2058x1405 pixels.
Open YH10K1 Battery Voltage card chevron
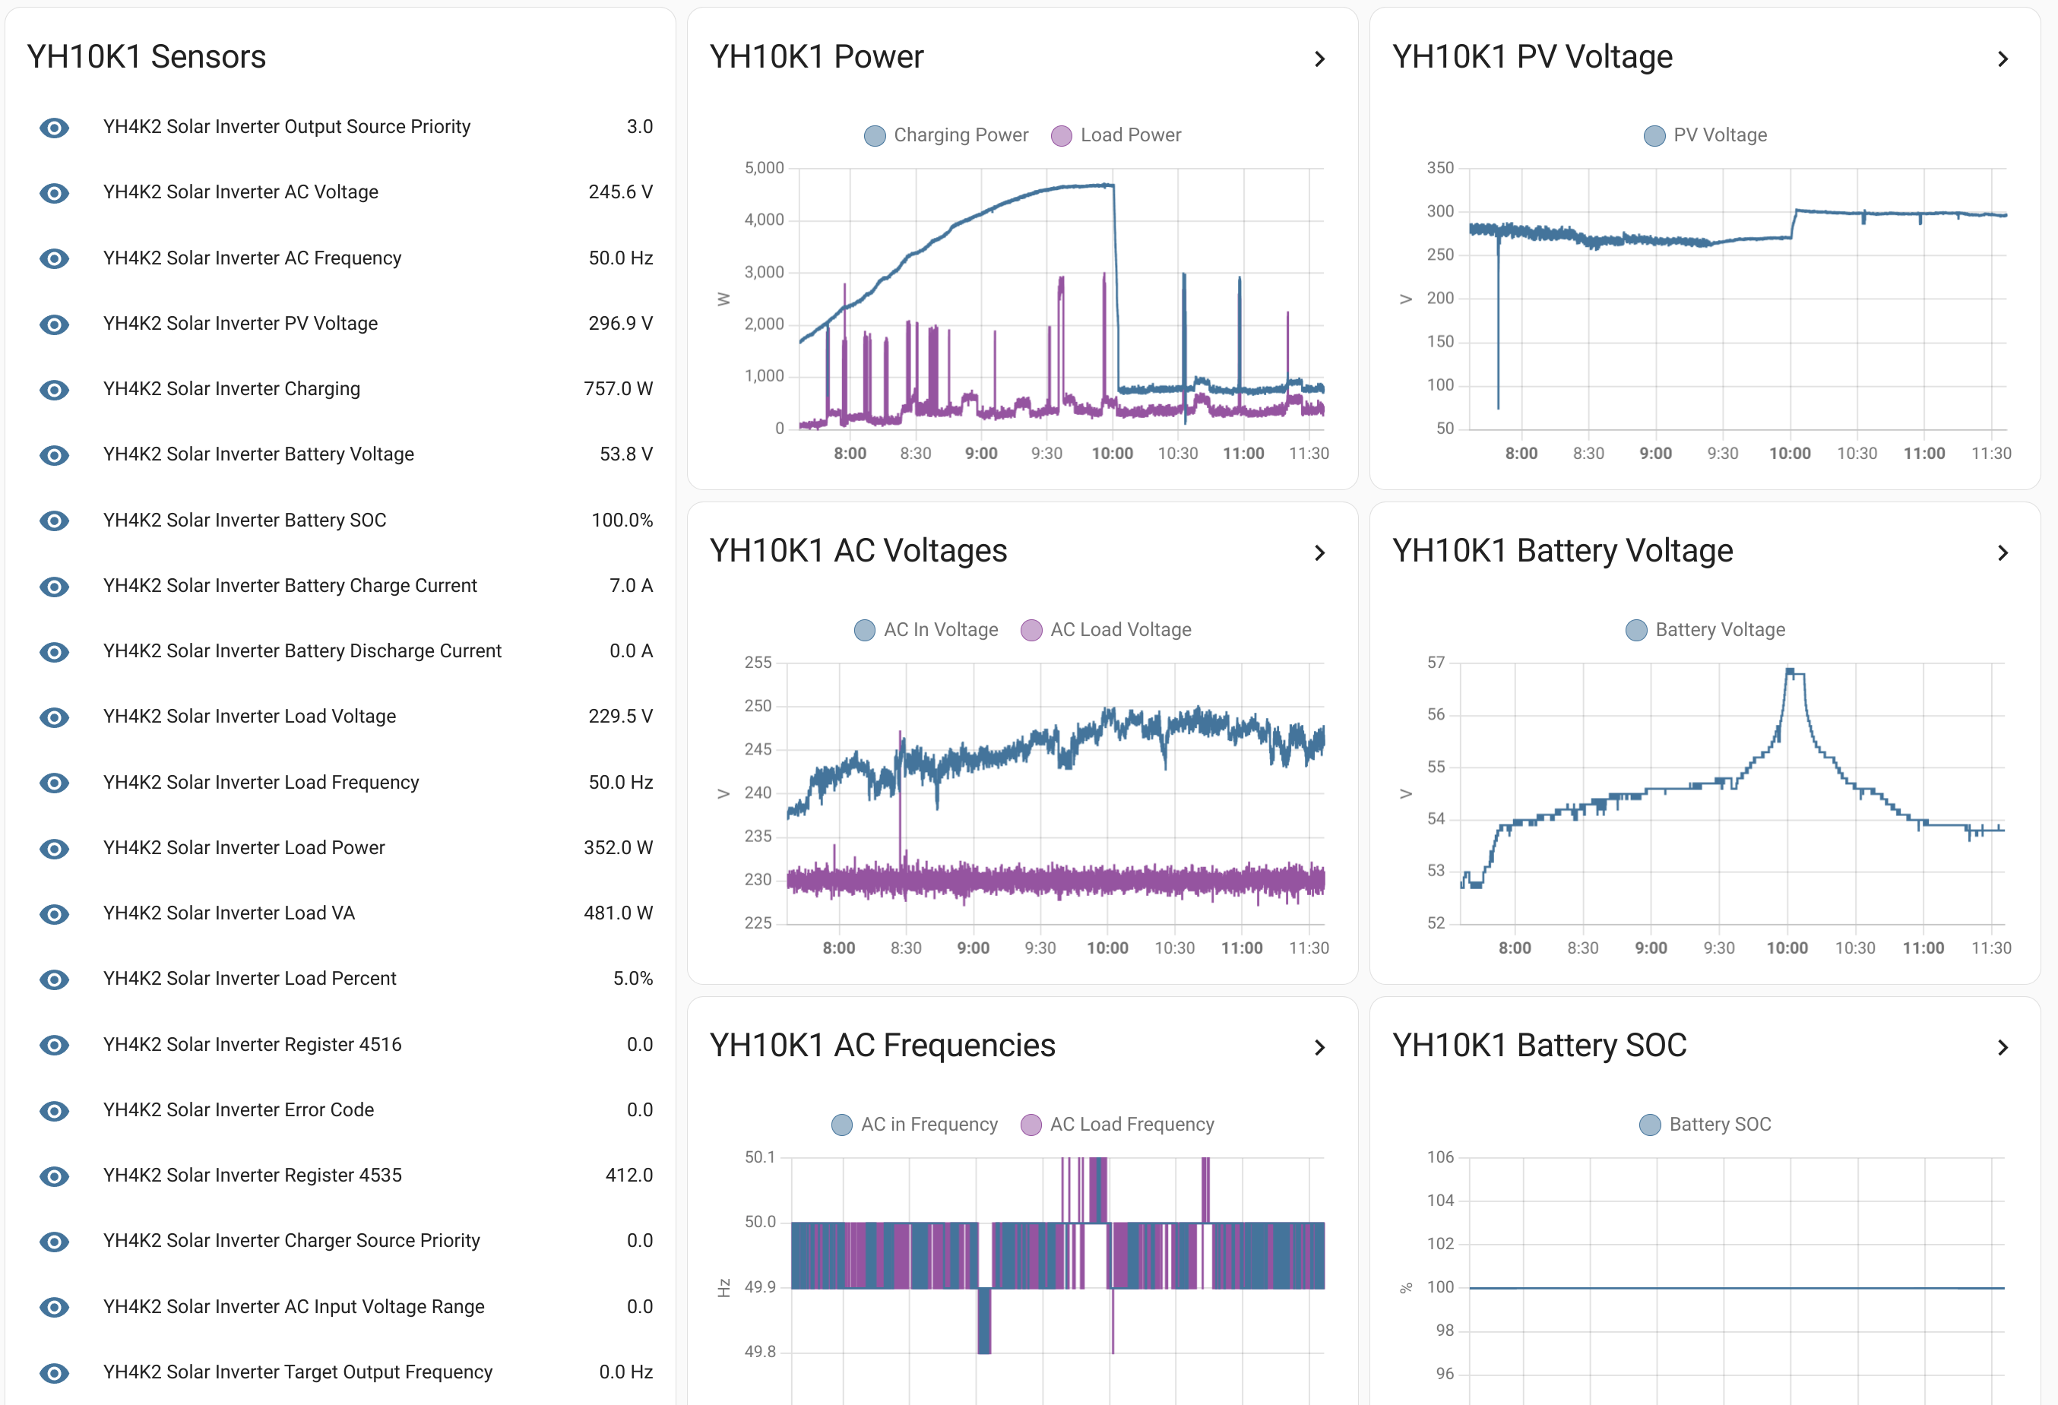click(2003, 553)
